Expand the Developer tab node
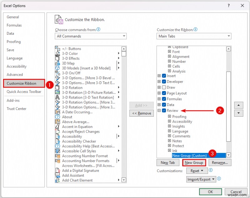 pyautogui.click(x=159, y=82)
